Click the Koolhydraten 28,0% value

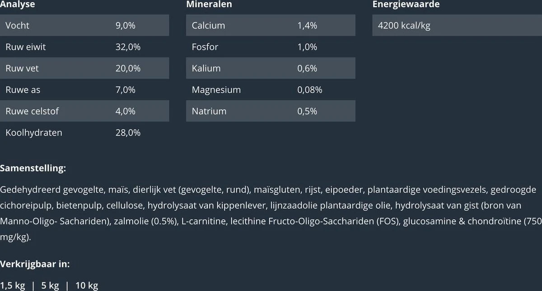pyautogui.click(x=128, y=133)
